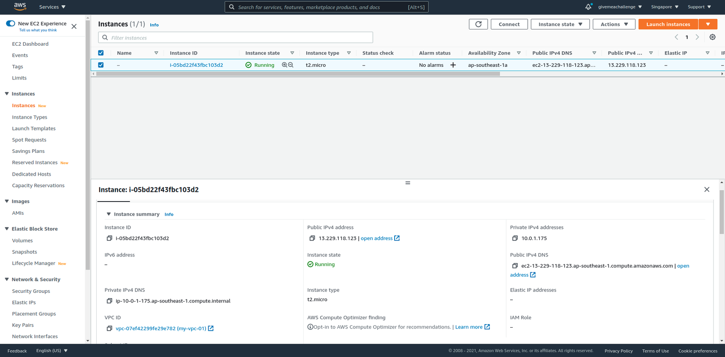The width and height of the screenshot is (725, 357).
Task: Open Security Groups in the sidebar
Action: tap(31, 291)
